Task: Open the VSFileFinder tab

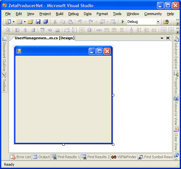Action: [124, 157]
